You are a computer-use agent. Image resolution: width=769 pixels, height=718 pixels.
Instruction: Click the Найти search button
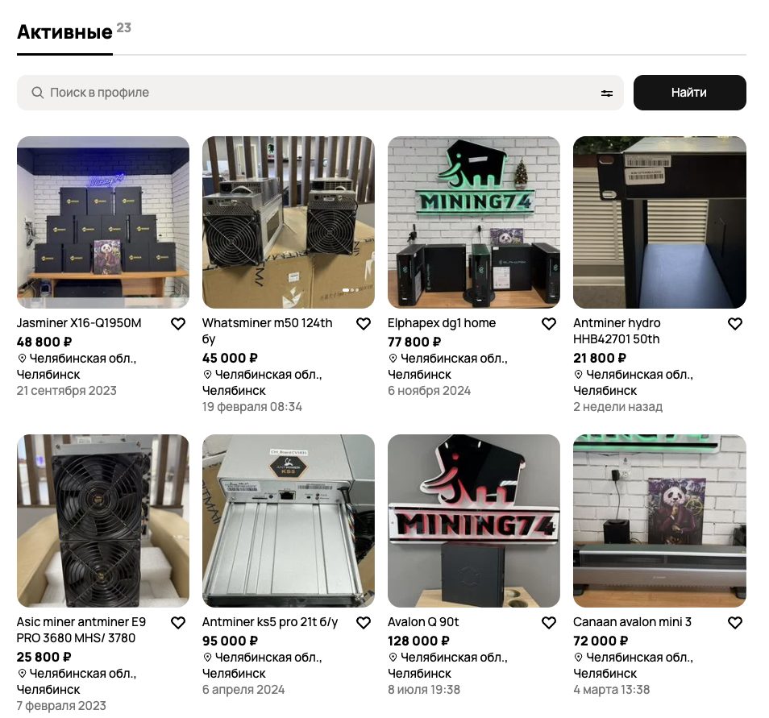689,93
